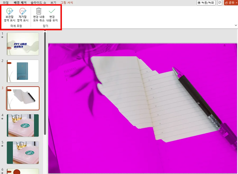Switch to the 그림 서식 tab
The height and width of the screenshot is (174, 238).
pos(67,3)
